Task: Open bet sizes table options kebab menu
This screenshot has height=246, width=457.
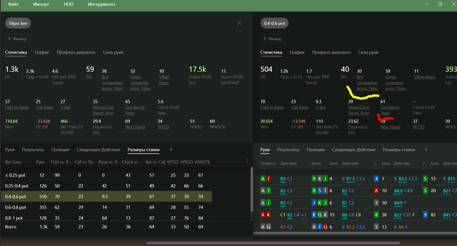Action: coord(247,161)
